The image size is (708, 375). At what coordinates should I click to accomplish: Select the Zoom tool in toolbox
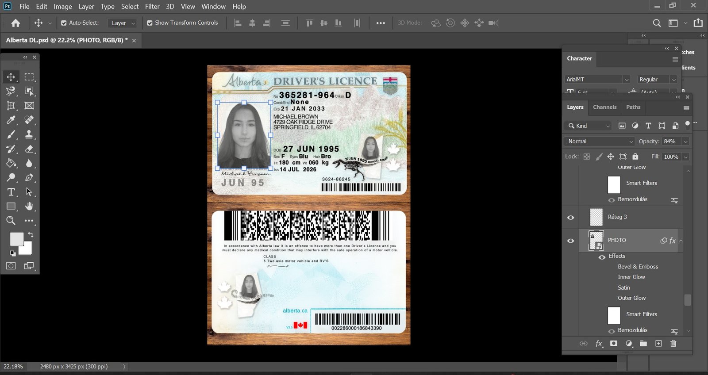[11, 221]
